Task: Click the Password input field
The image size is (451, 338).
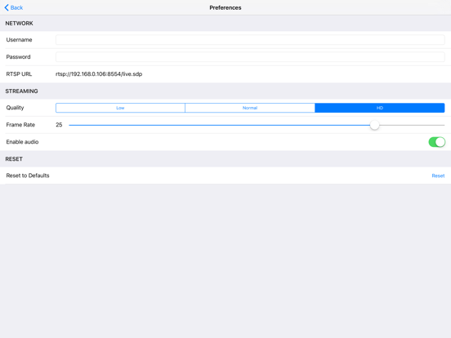Action: (250, 57)
